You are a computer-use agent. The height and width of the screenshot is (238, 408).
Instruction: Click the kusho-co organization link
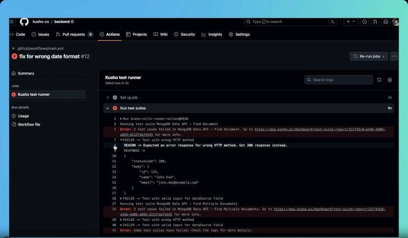[41, 21]
